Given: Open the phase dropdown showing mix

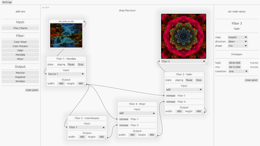Looking at the screenshot, I should coord(238,46).
